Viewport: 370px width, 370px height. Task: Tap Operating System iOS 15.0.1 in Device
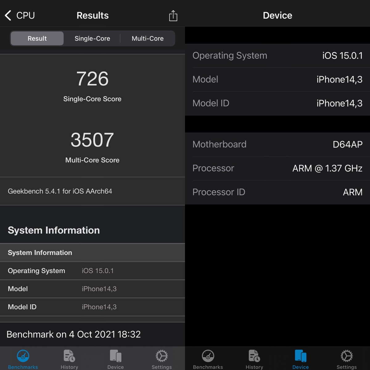[x=277, y=56]
